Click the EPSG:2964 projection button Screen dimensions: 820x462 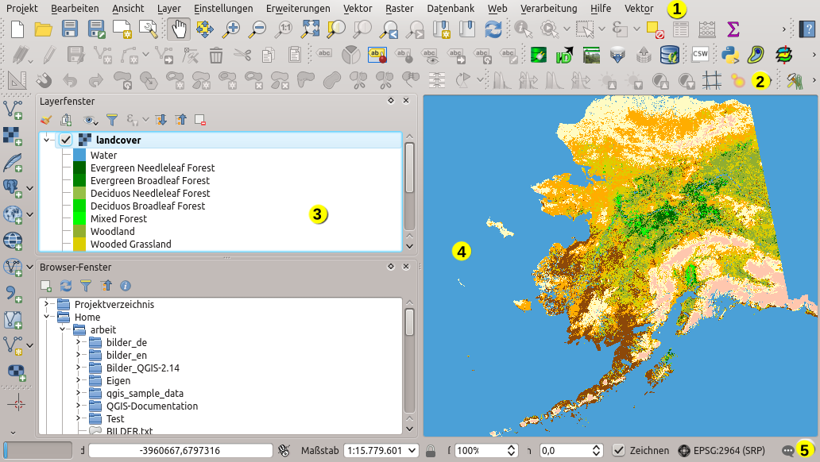[x=721, y=450]
